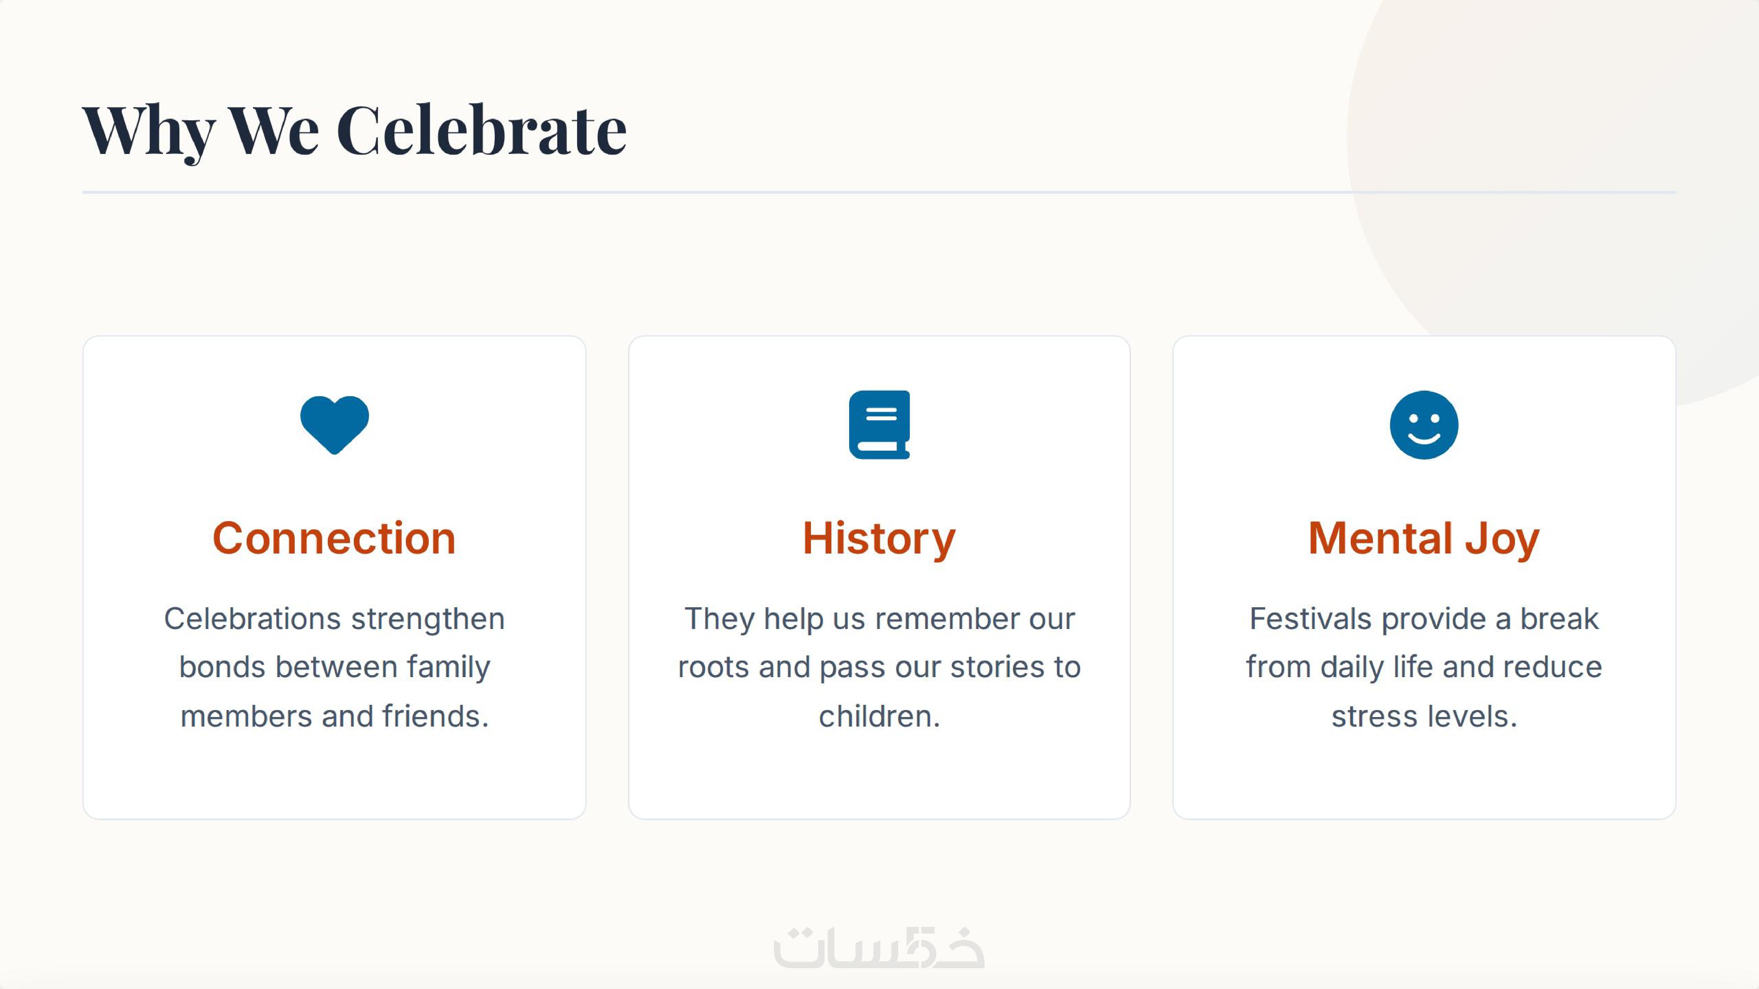Click the "Celebrations strengthen" text line
1759x989 pixels.
(334, 619)
